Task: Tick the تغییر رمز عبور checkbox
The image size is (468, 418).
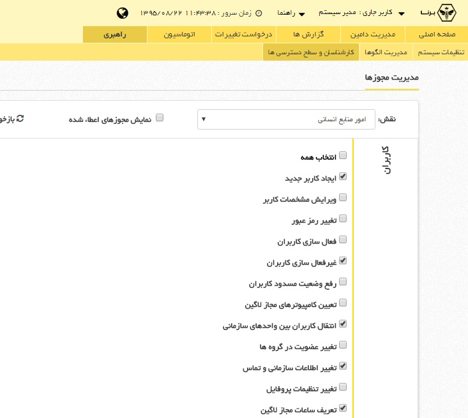Action: [x=343, y=218]
